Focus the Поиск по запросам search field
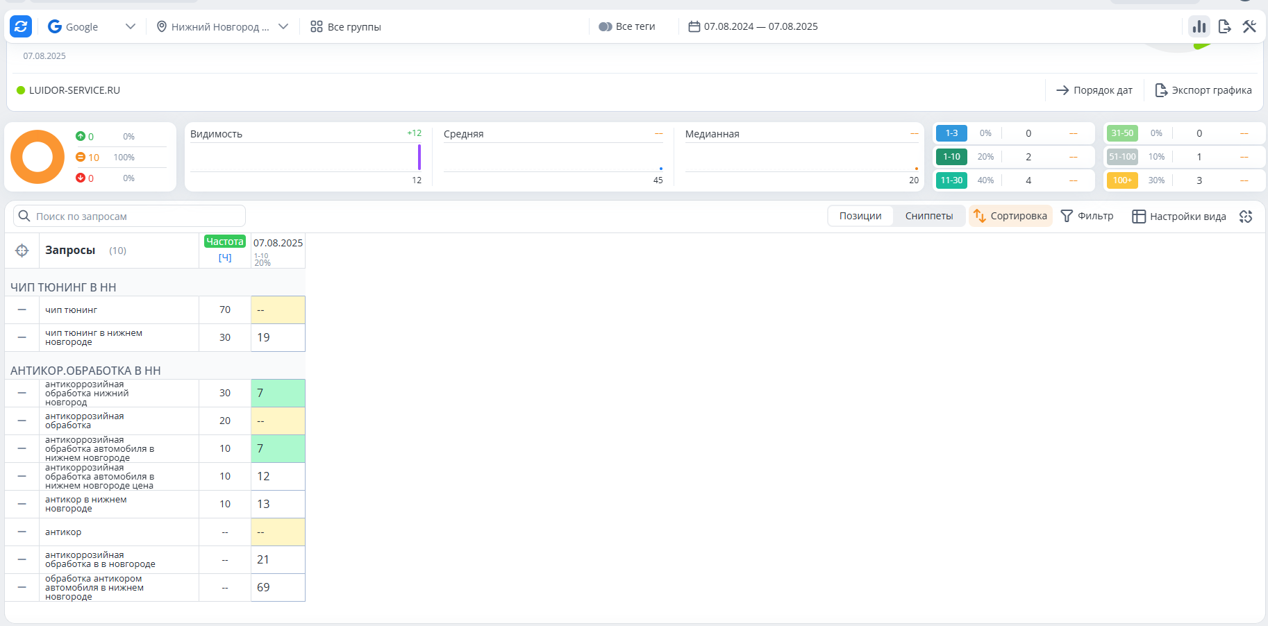1268x626 pixels. [x=129, y=216]
